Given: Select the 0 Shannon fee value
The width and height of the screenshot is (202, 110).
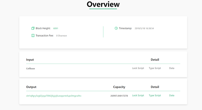Looking at the screenshot, I should click(x=61, y=36).
